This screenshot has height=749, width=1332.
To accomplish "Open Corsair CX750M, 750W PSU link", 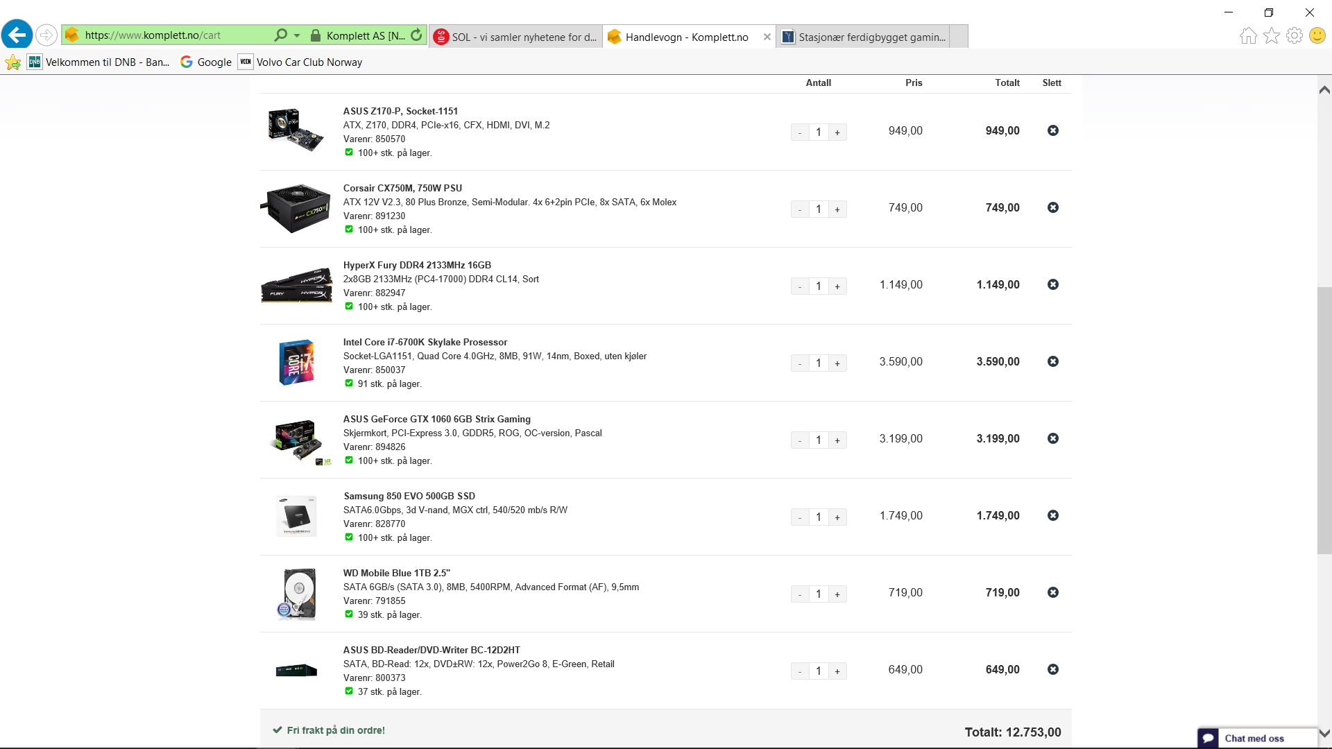I will click(402, 188).
